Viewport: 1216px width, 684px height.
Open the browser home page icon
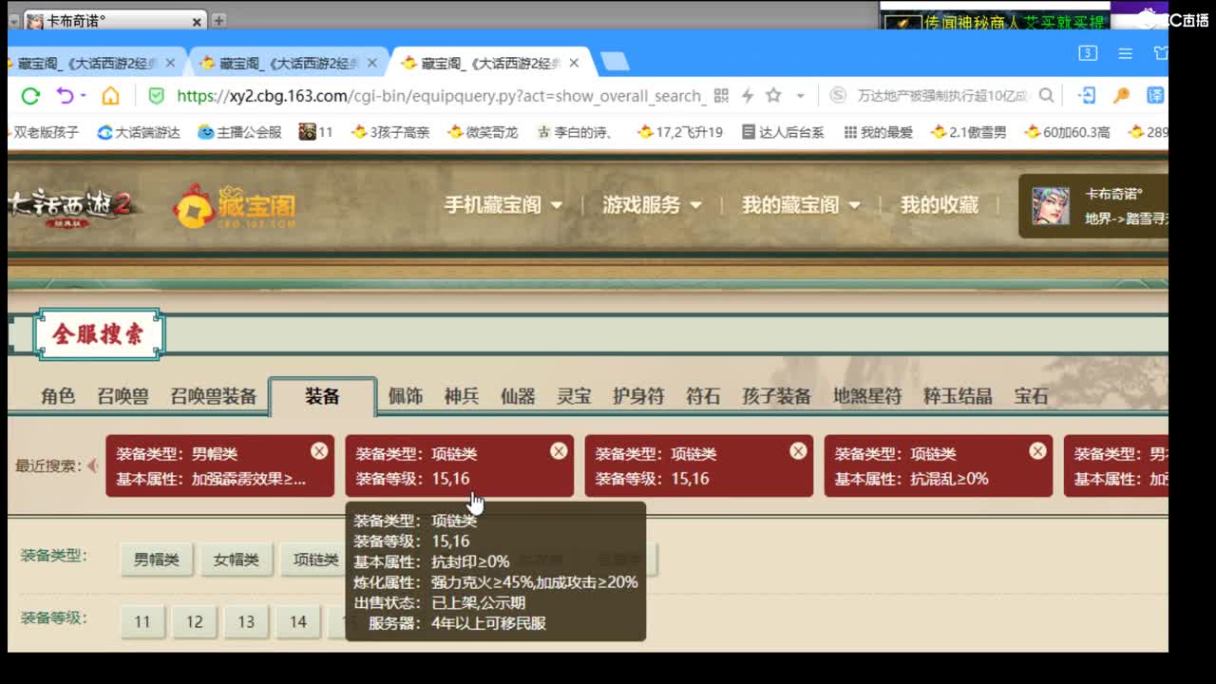[x=110, y=96]
